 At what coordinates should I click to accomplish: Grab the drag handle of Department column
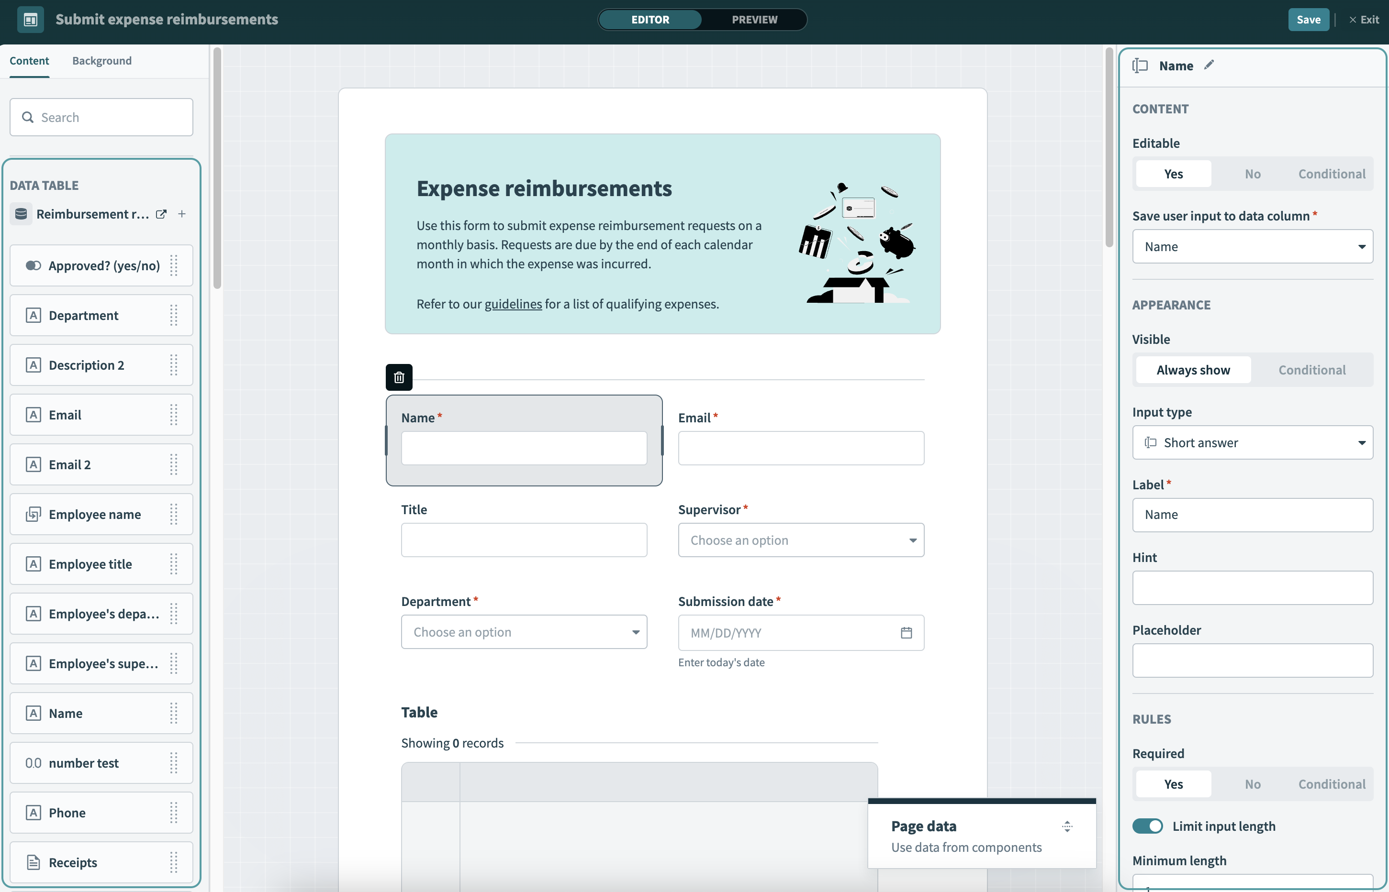(173, 316)
